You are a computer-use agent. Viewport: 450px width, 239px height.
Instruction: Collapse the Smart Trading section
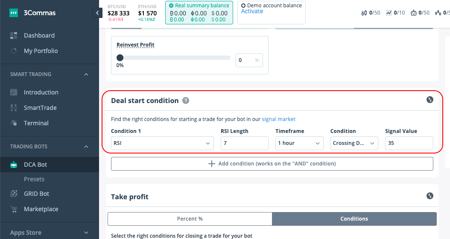[86, 74]
